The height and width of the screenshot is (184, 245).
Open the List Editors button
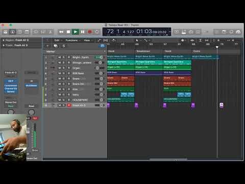[217, 32]
